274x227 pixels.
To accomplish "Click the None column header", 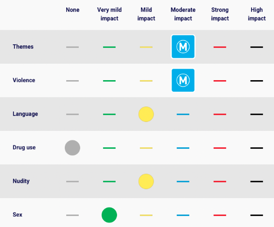I will (x=73, y=10).
